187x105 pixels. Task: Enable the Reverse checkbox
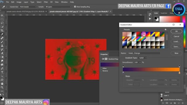click(101, 71)
